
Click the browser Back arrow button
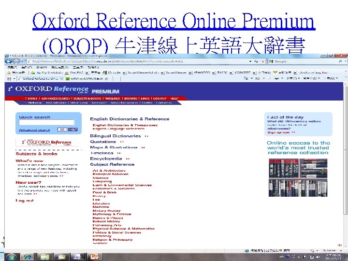(9, 61)
